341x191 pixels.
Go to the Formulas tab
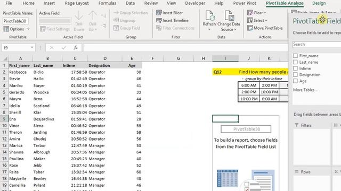107,3
